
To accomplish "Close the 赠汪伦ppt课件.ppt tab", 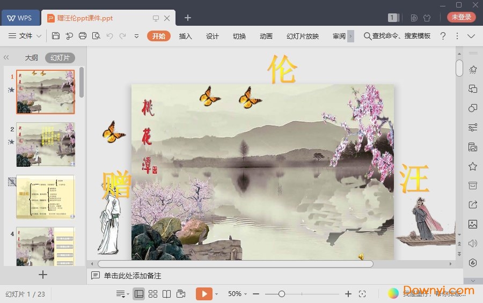I will pyautogui.click(x=167, y=18).
